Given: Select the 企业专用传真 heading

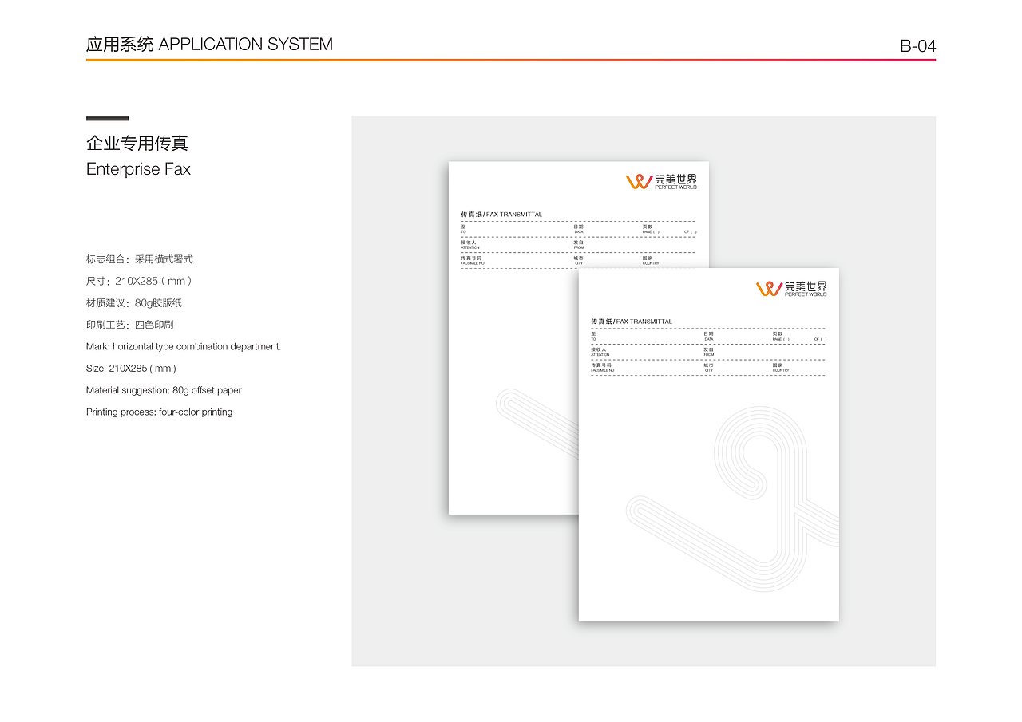Looking at the screenshot, I should [x=137, y=144].
